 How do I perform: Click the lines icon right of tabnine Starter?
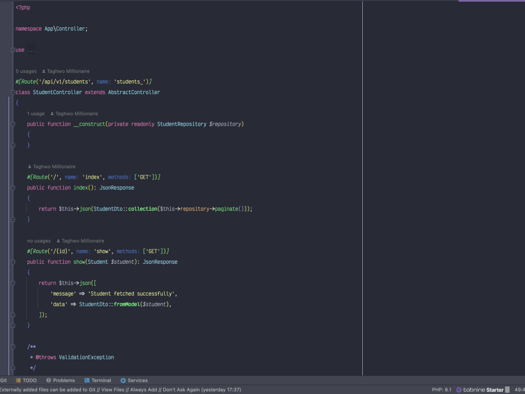pos(507,390)
